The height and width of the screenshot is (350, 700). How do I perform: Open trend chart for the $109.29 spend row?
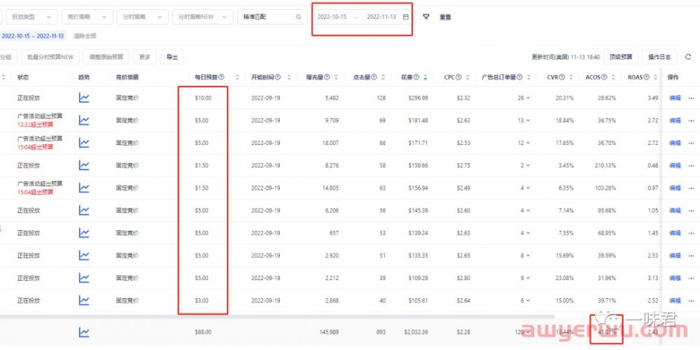point(84,278)
